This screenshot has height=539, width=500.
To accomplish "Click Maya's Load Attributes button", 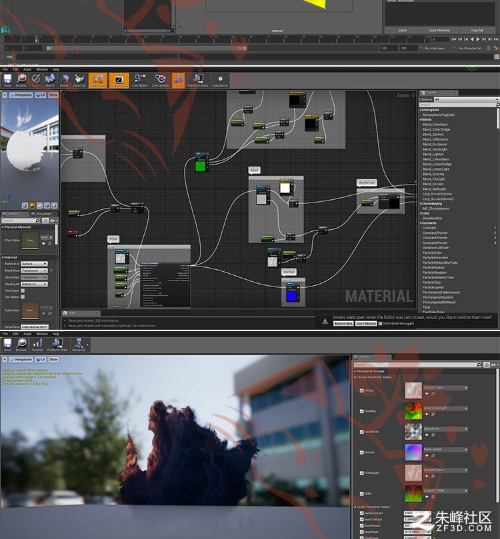I will [x=439, y=30].
